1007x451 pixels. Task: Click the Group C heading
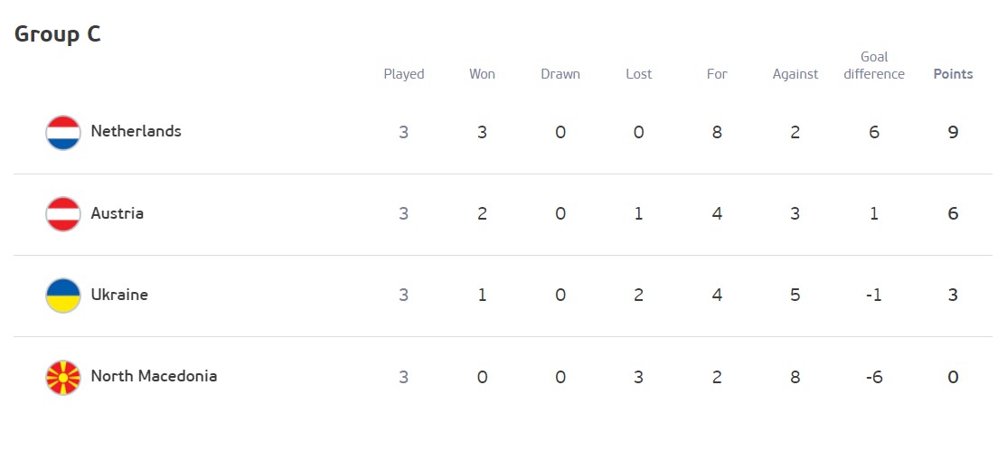point(58,34)
